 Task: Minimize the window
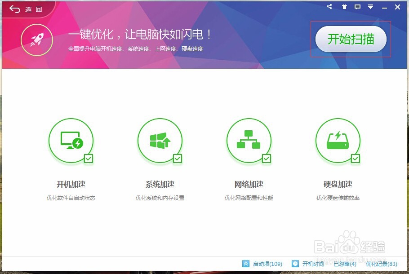point(384,8)
